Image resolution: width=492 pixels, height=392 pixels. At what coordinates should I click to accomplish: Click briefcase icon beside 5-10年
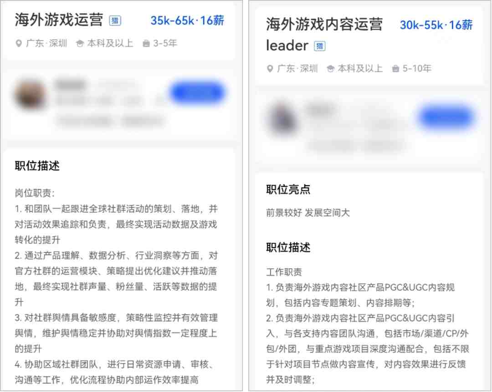pos(395,69)
